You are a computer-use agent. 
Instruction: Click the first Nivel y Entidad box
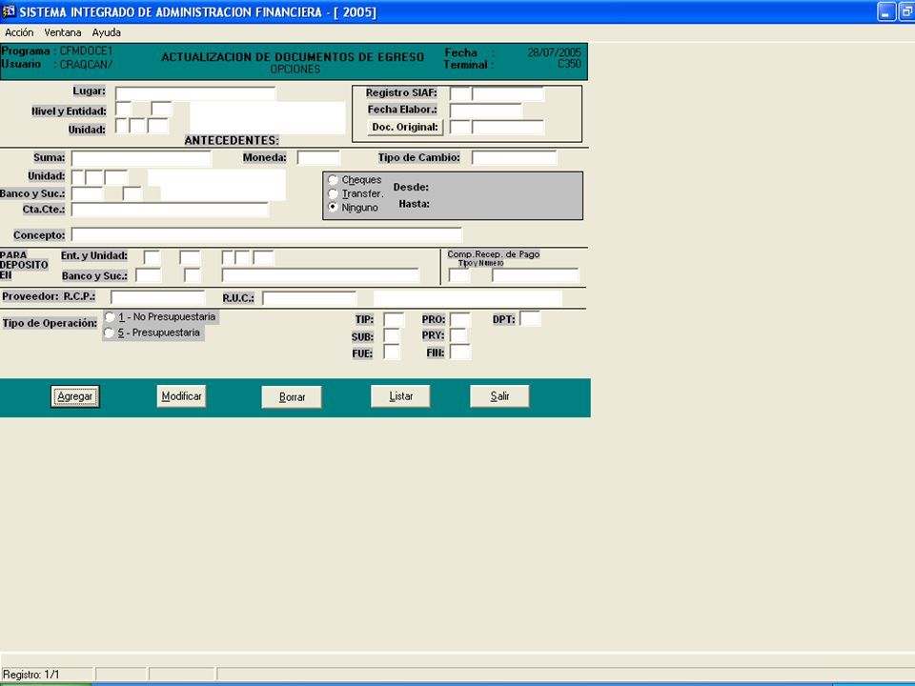pos(124,109)
